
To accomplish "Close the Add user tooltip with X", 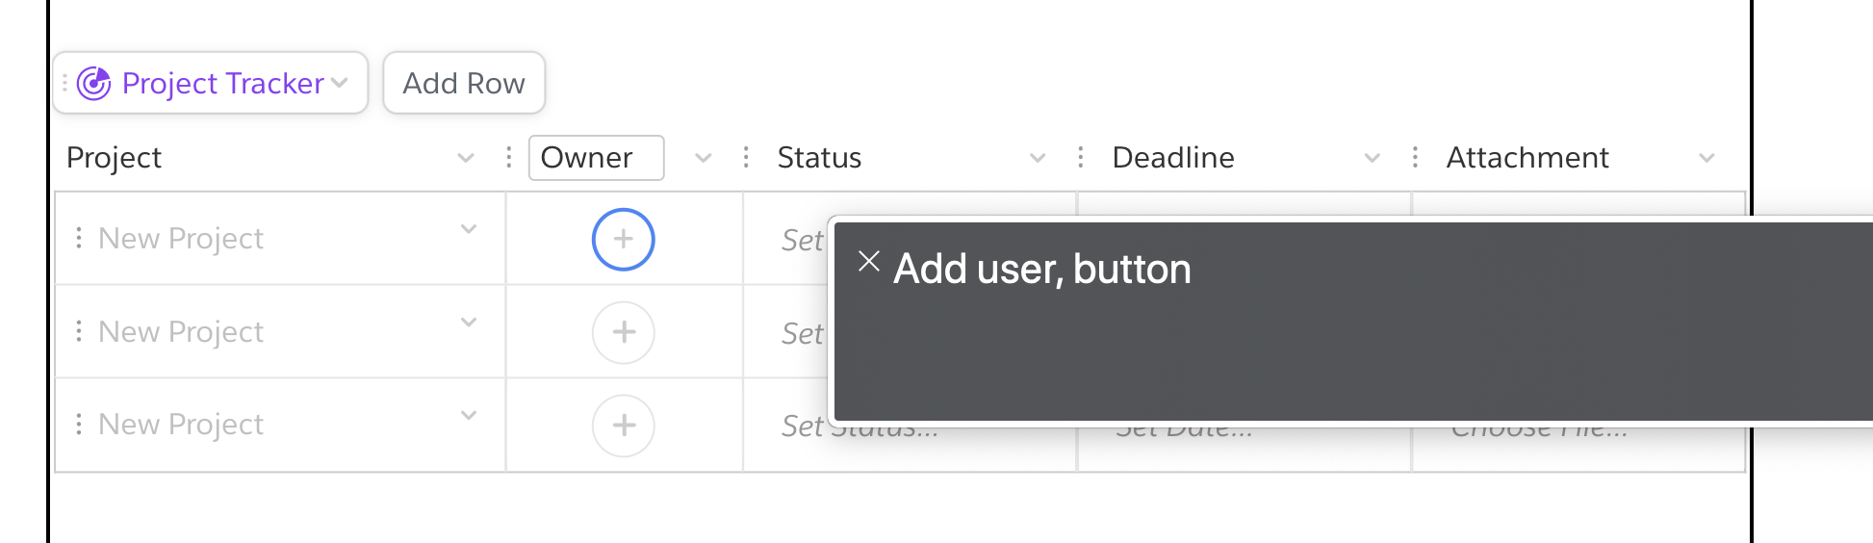I will [x=869, y=261].
